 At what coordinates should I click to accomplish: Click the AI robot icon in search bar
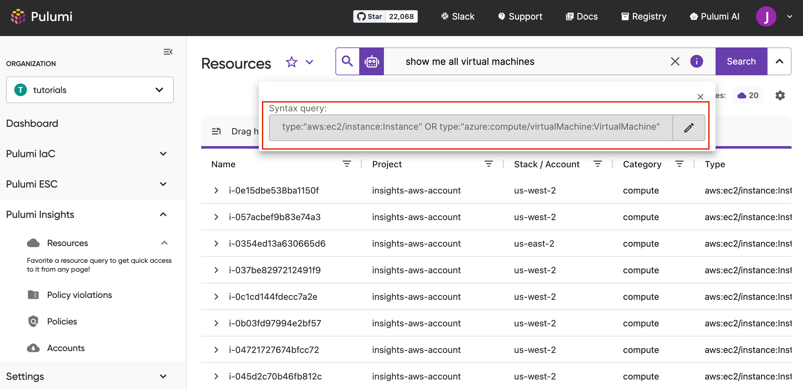pos(371,61)
